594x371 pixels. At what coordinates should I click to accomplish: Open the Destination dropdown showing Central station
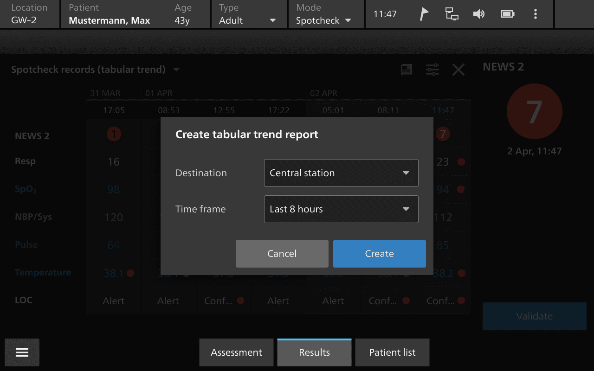(341, 173)
